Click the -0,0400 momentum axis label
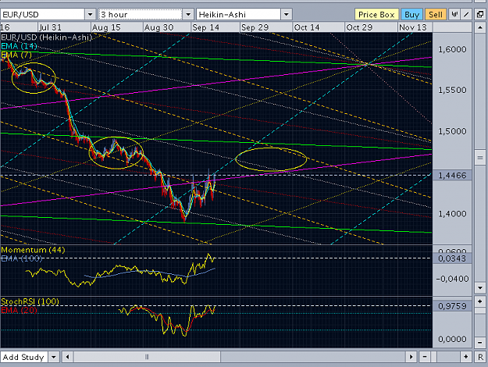 [x=452, y=279]
